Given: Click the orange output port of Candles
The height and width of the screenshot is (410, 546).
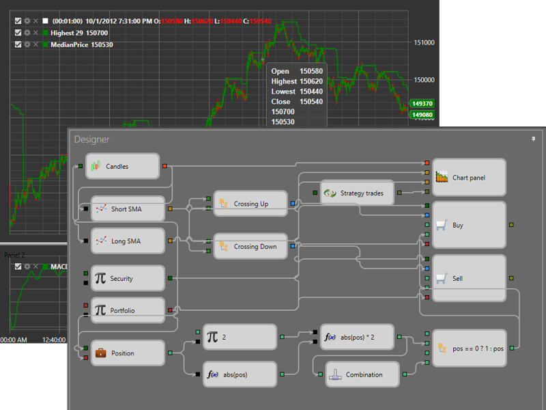Looking at the screenshot, I should pos(164,166).
